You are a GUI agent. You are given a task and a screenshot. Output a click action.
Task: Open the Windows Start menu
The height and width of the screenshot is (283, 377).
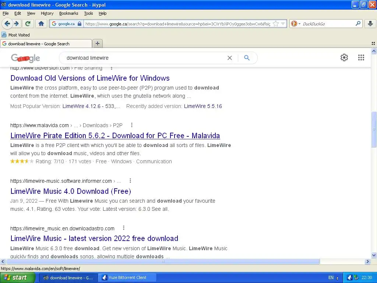click(18, 277)
